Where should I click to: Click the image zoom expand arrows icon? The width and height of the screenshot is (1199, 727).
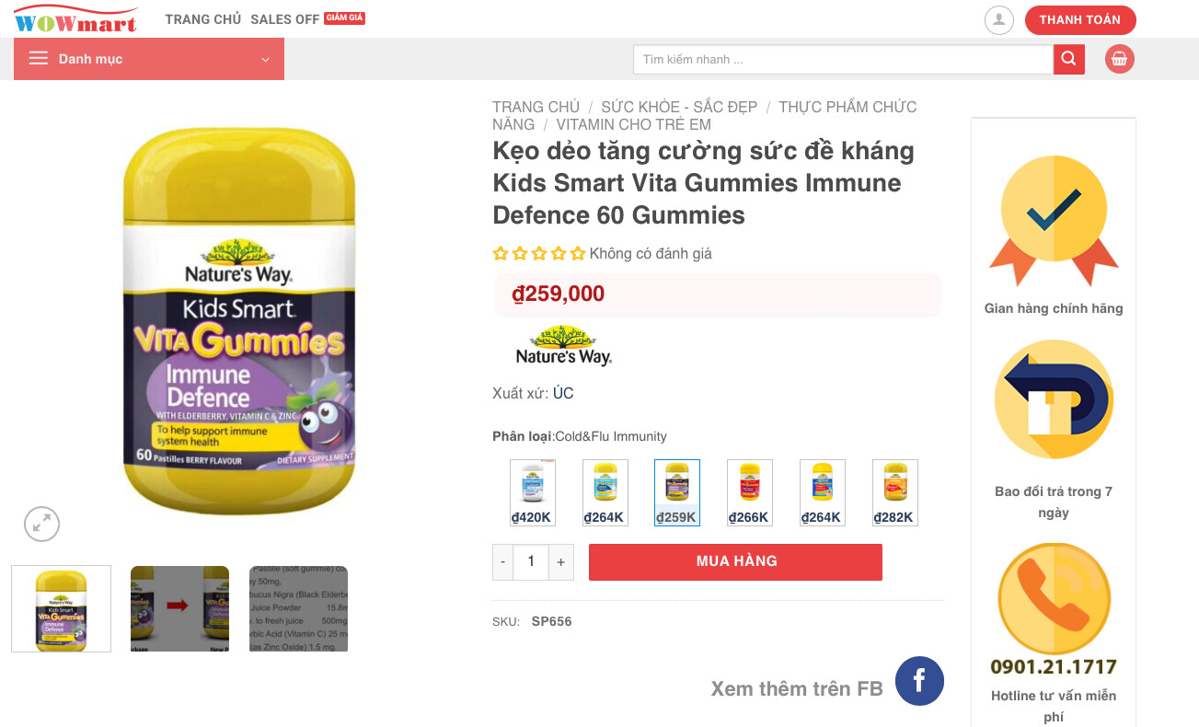pyautogui.click(x=41, y=525)
